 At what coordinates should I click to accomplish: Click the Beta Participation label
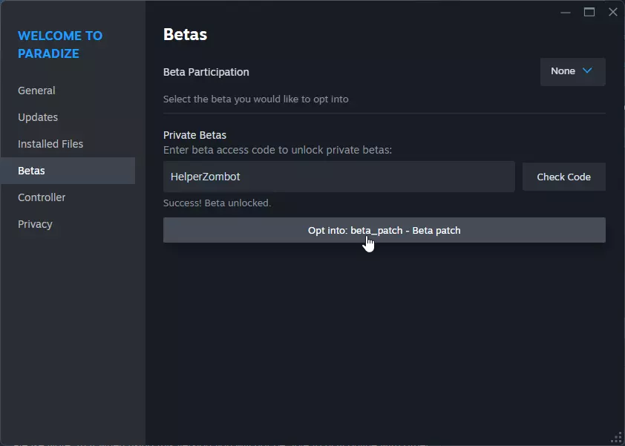206,72
